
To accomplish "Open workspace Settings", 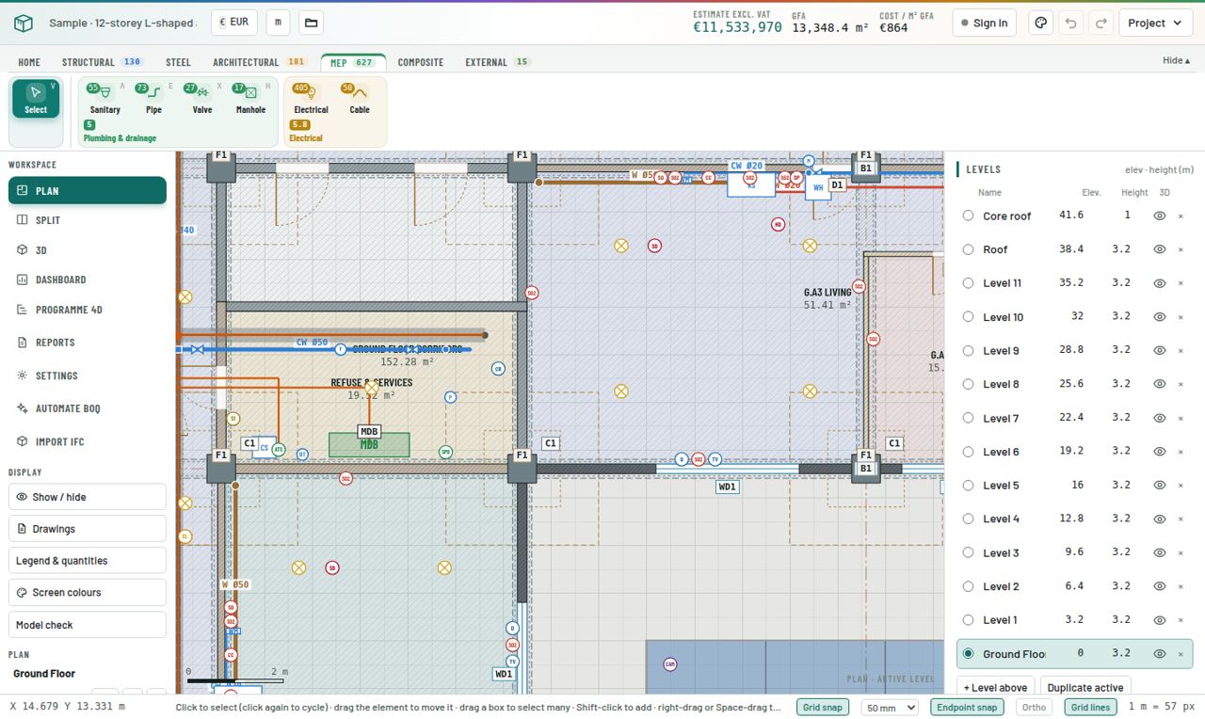I will [88, 375].
